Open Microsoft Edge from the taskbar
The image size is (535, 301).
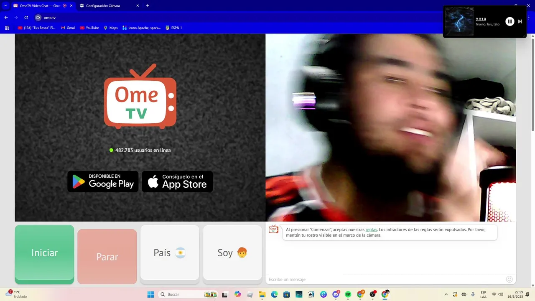274,294
